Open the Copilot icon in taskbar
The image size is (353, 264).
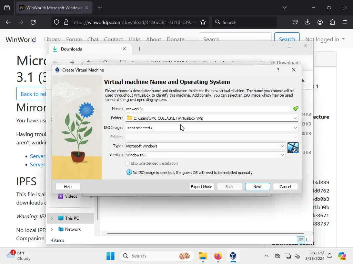pos(342,256)
